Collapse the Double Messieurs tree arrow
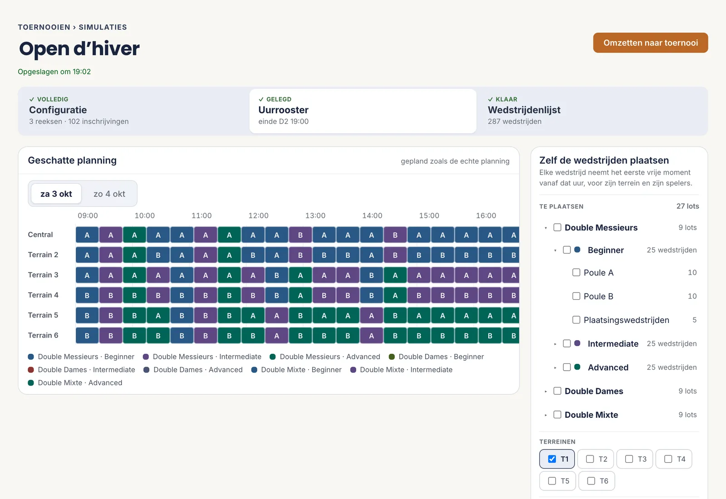 click(x=545, y=228)
